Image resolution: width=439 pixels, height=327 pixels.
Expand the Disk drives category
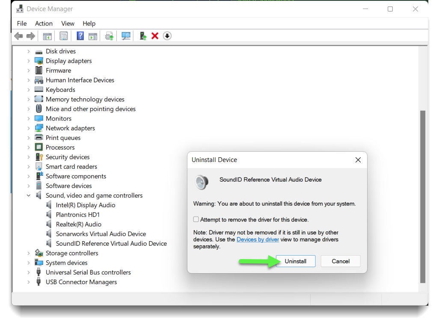(x=29, y=51)
